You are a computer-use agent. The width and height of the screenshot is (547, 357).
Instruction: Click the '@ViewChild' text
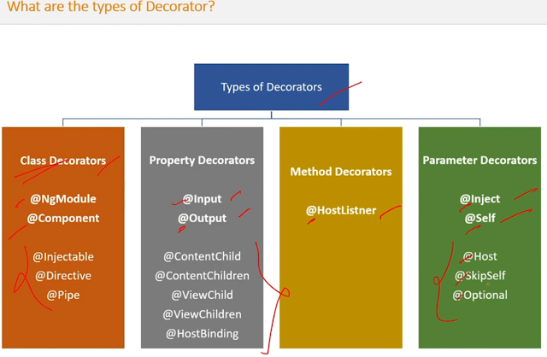pyautogui.click(x=202, y=295)
